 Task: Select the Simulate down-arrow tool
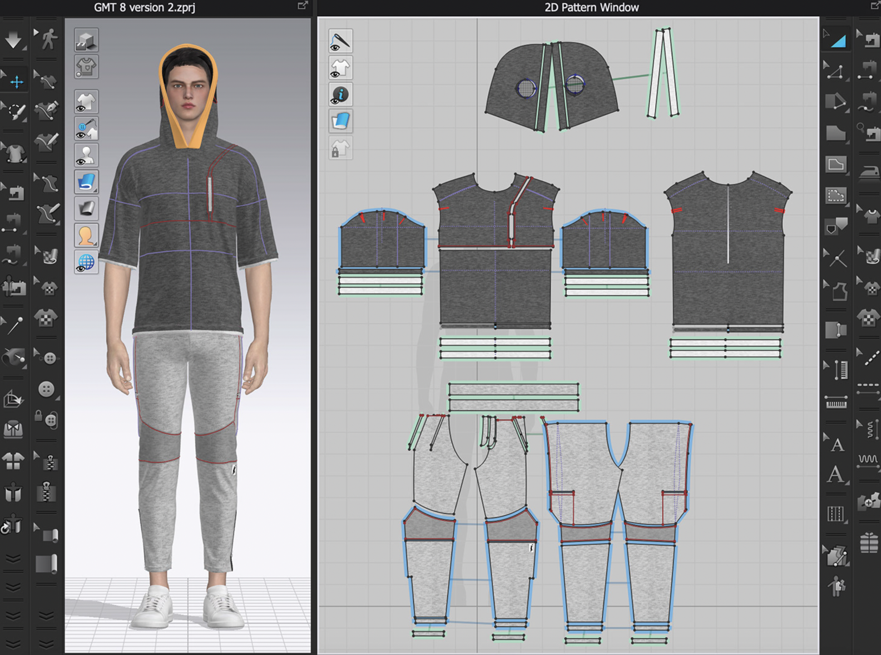pyautogui.click(x=13, y=40)
